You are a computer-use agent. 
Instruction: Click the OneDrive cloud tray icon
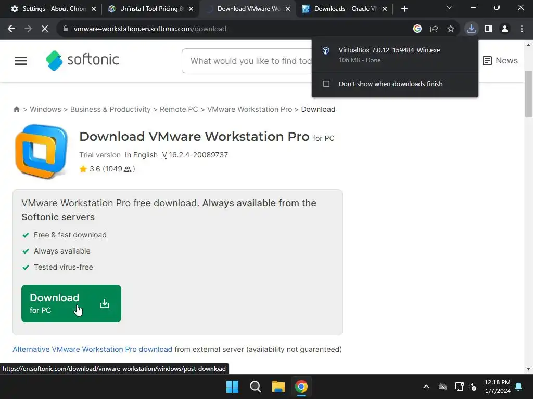tap(443, 387)
